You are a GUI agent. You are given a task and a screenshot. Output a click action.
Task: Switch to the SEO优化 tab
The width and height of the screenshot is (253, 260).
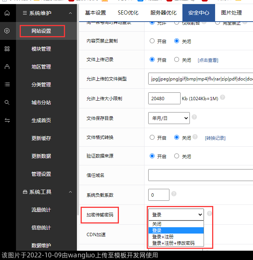point(128,13)
